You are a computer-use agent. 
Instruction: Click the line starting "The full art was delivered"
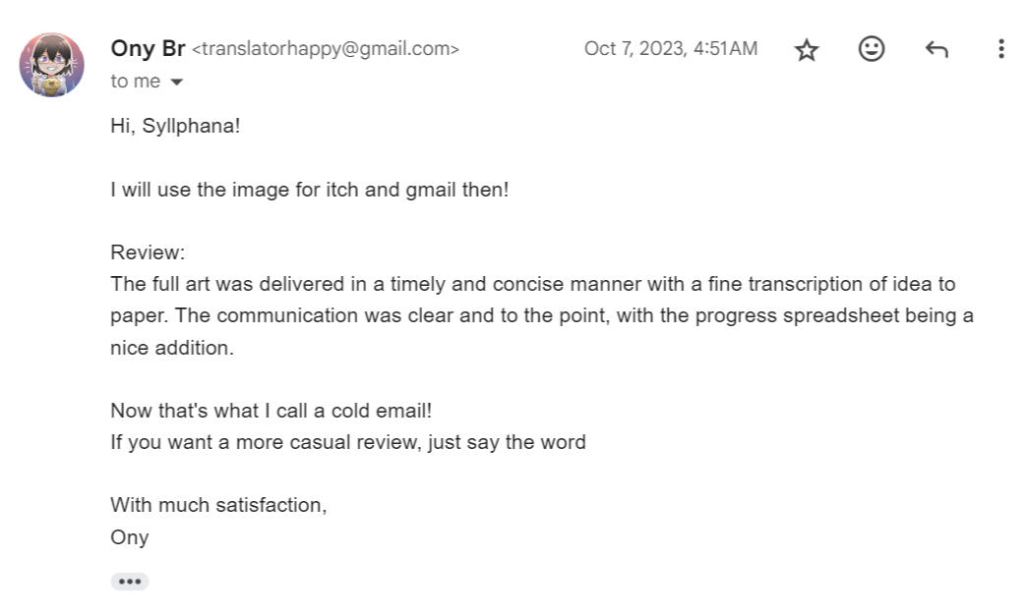click(532, 284)
